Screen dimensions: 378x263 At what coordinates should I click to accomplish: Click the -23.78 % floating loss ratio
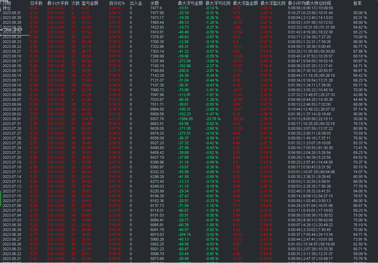pyautogui.click(x=213, y=119)
